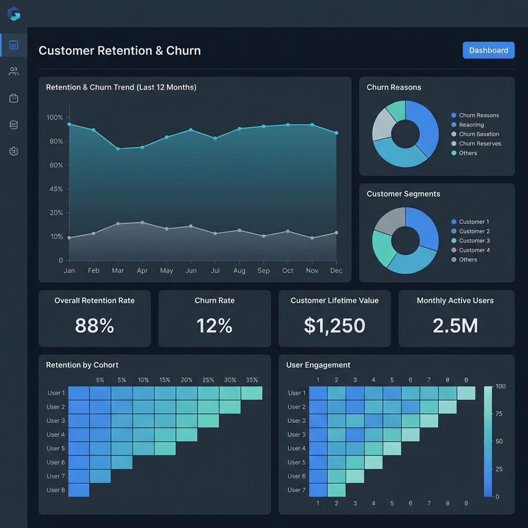Select the Churn Rate 12% card
Viewport: 528px width, 528px height.
(x=214, y=318)
